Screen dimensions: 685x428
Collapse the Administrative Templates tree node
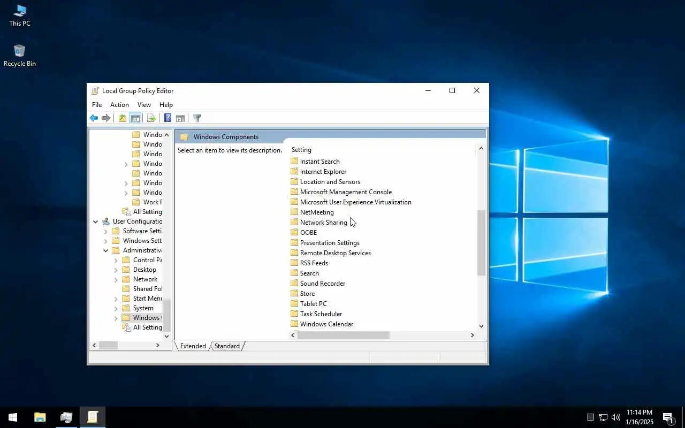tap(105, 250)
